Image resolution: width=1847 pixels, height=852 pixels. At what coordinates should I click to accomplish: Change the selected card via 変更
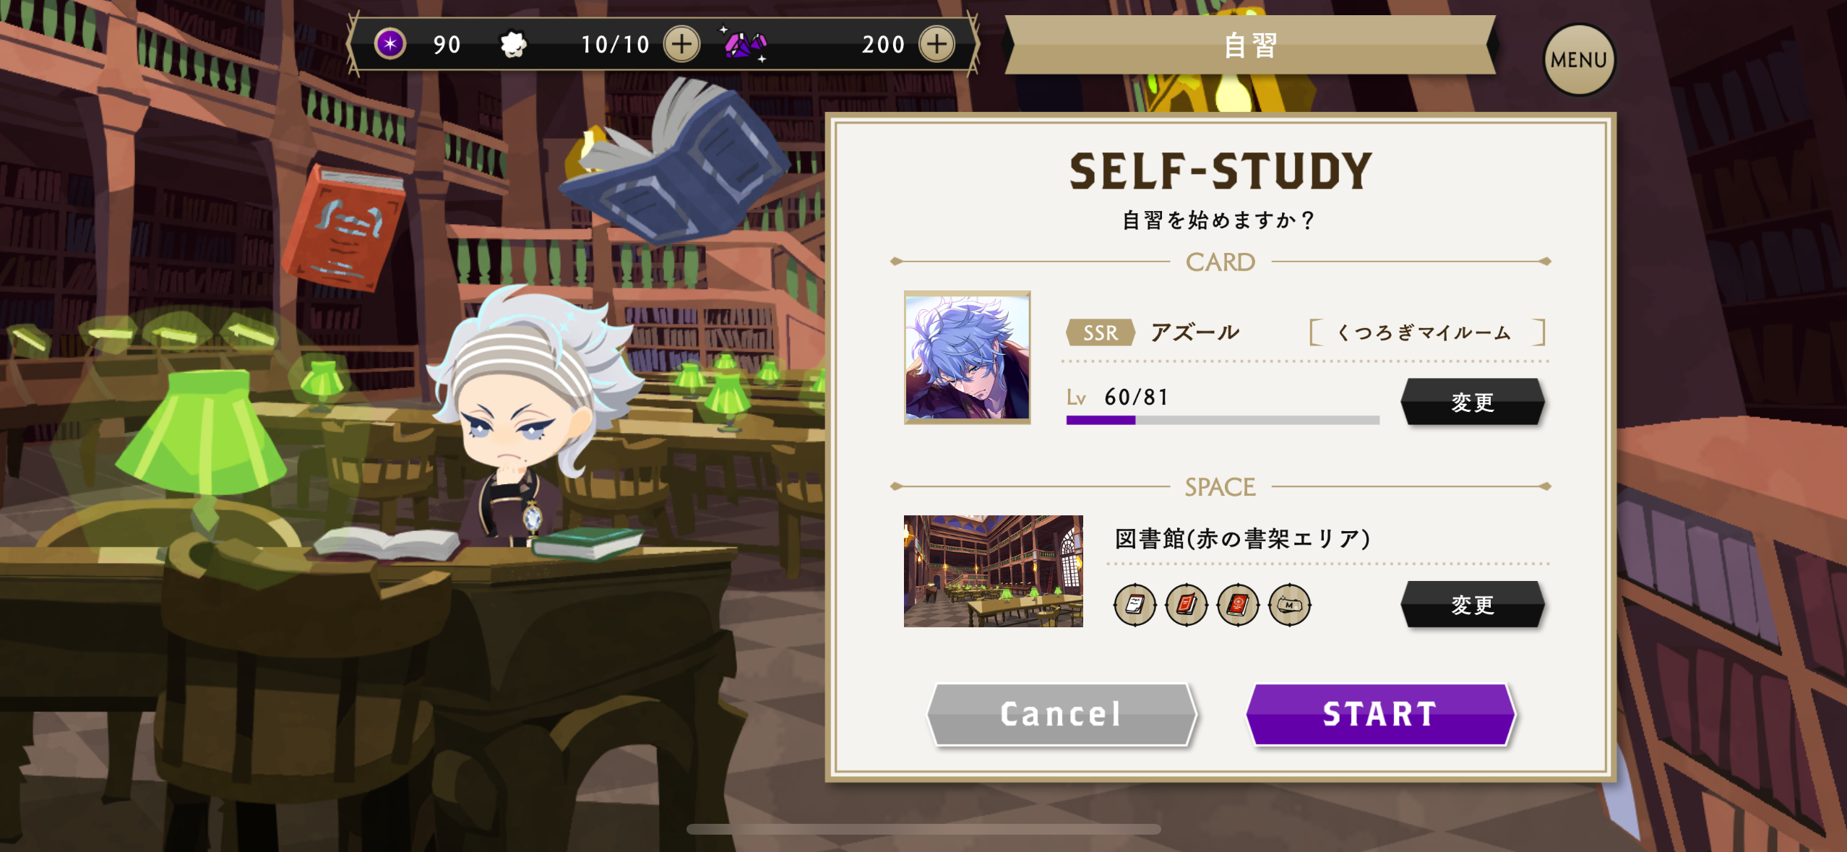pyautogui.click(x=1472, y=402)
